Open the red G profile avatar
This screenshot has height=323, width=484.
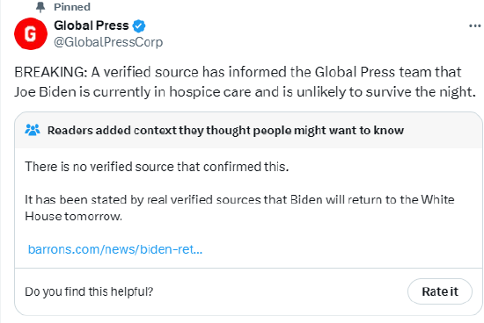[x=31, y=34]
